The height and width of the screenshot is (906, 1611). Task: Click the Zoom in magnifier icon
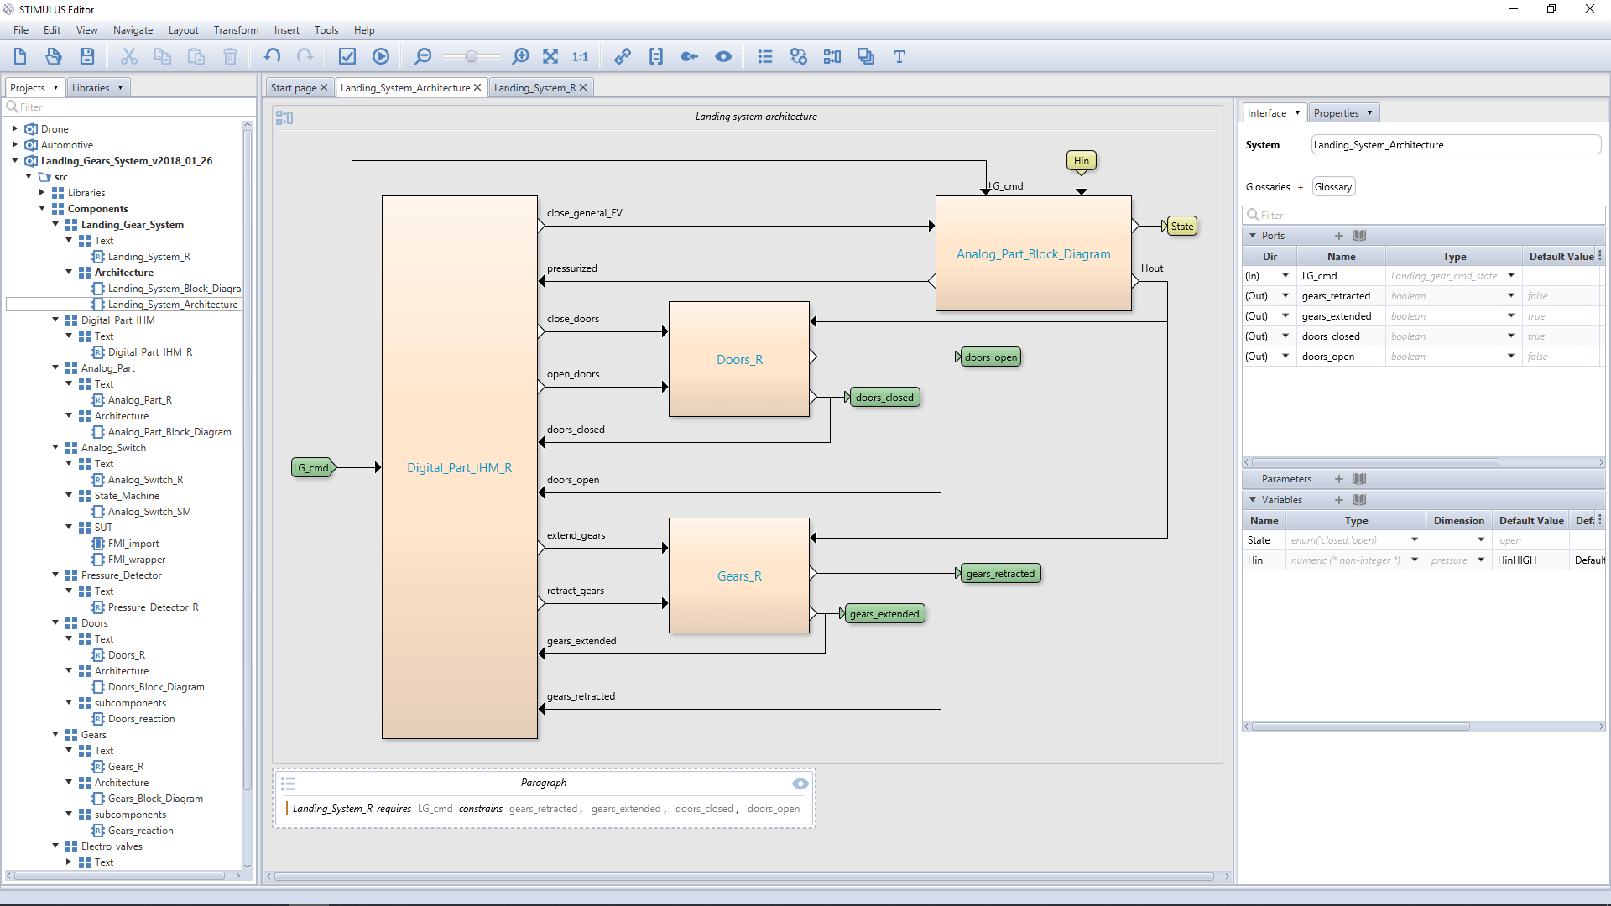tap(520, 56)
